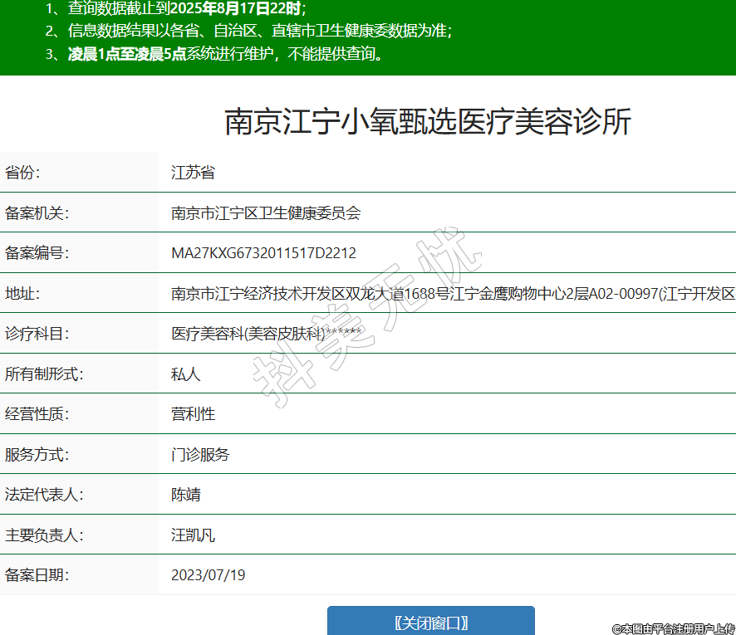Viewport: 736px width, 635px height.
Task: Click the clinic title 南京江宁小氧甄选医疗美容诊所
Action: point(428,122)
